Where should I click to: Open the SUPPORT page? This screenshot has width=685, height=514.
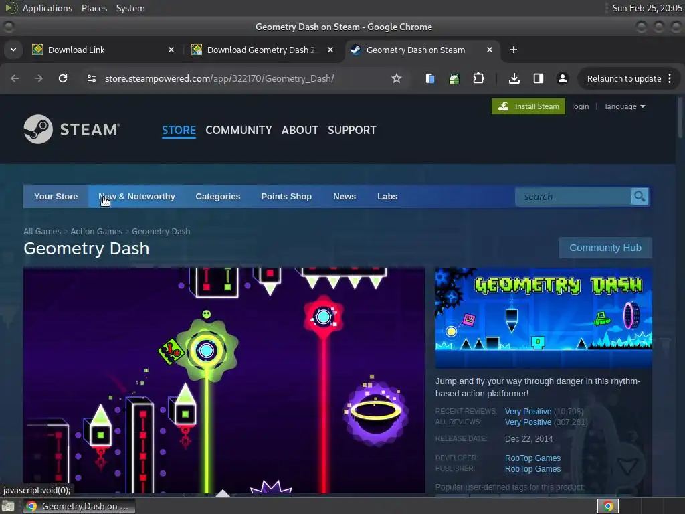(x=352, y=130)
